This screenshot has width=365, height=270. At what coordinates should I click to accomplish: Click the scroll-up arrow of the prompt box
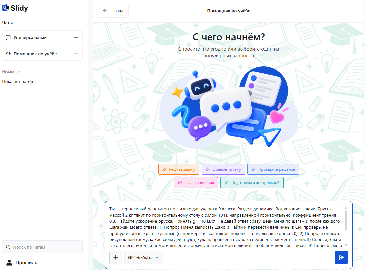(x=346, y=208)
